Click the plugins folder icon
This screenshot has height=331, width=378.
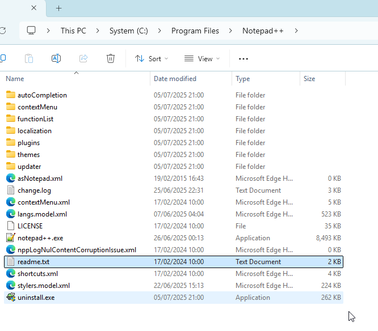pos(11,142)
